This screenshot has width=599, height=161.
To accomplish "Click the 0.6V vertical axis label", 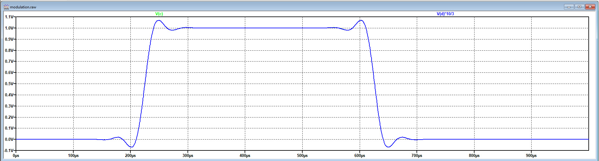I will pos(9,72).
